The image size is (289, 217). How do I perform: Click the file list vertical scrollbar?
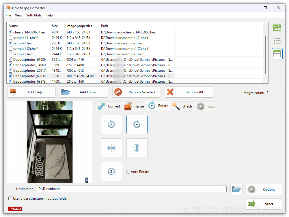[266, 55]
